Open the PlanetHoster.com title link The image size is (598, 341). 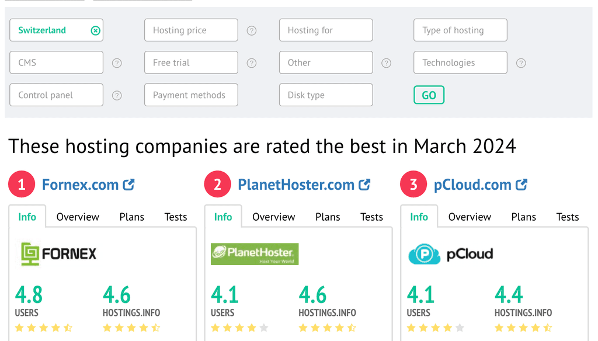(296, 185)
